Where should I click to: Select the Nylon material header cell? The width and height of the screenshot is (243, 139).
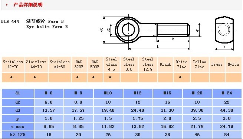[x=234, y=65]
